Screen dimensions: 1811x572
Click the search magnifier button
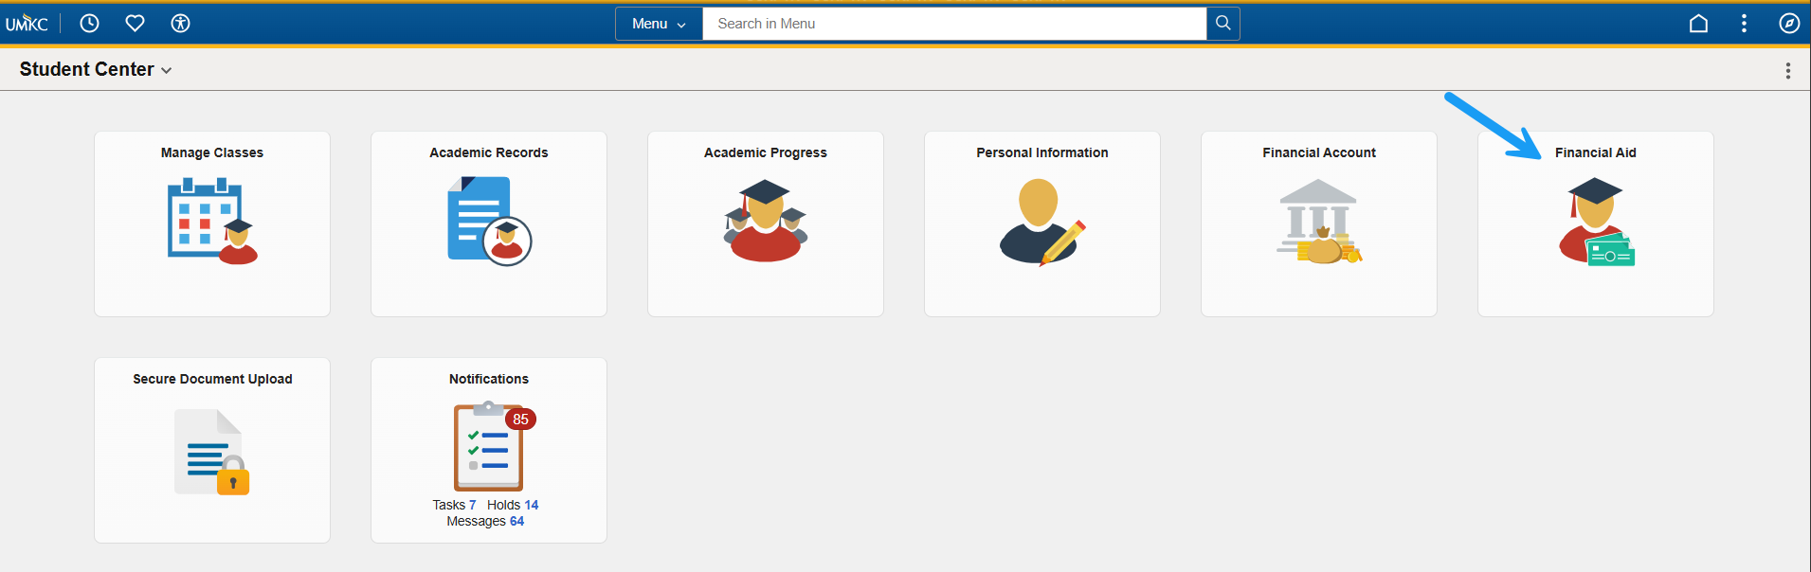tap(1223, 24)
